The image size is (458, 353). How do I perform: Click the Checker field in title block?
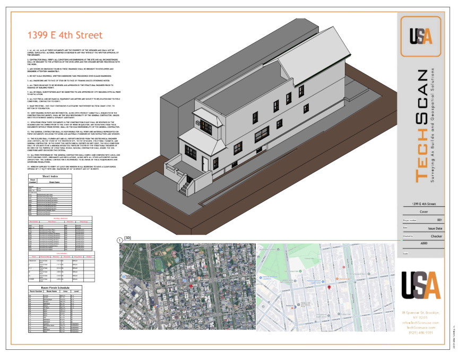[436, 236]
